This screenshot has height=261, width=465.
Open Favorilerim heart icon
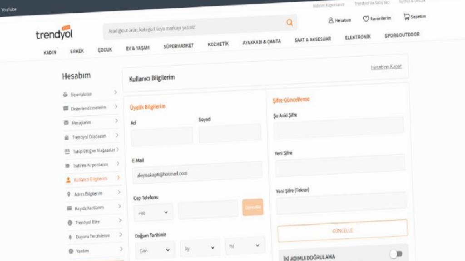pyautogui.click(x=366, y=19)
